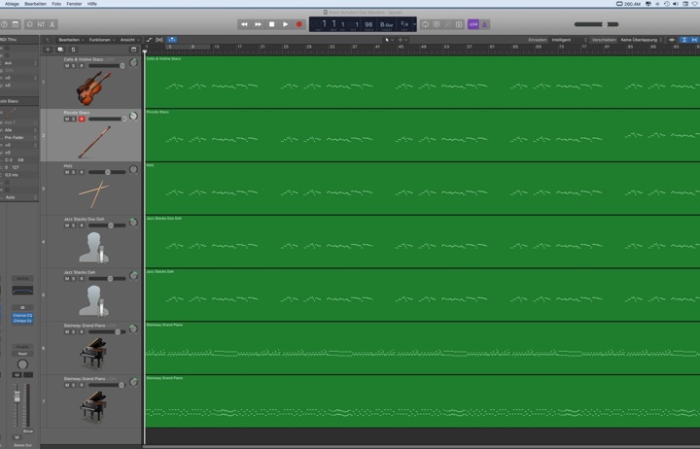Toggle record enable on Piccolo Stacc track
This screenshot has width=700, height=449.
click(82, 120)
